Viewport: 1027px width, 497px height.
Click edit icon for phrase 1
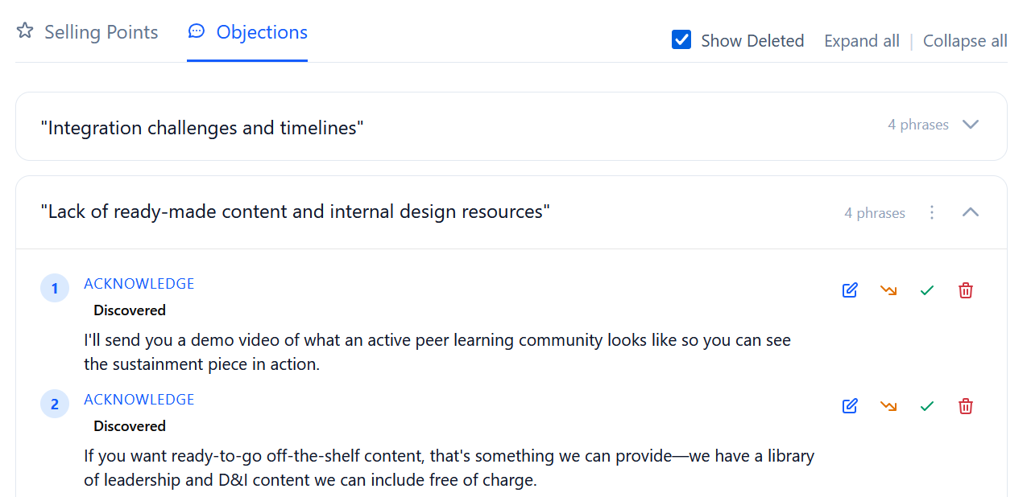850,290
